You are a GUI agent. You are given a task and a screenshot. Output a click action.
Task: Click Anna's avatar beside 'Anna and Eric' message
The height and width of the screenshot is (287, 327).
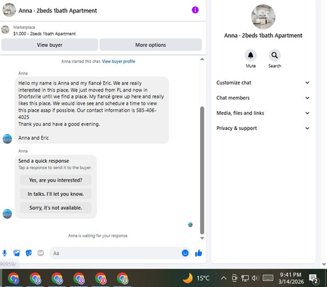tap(7, 139)
